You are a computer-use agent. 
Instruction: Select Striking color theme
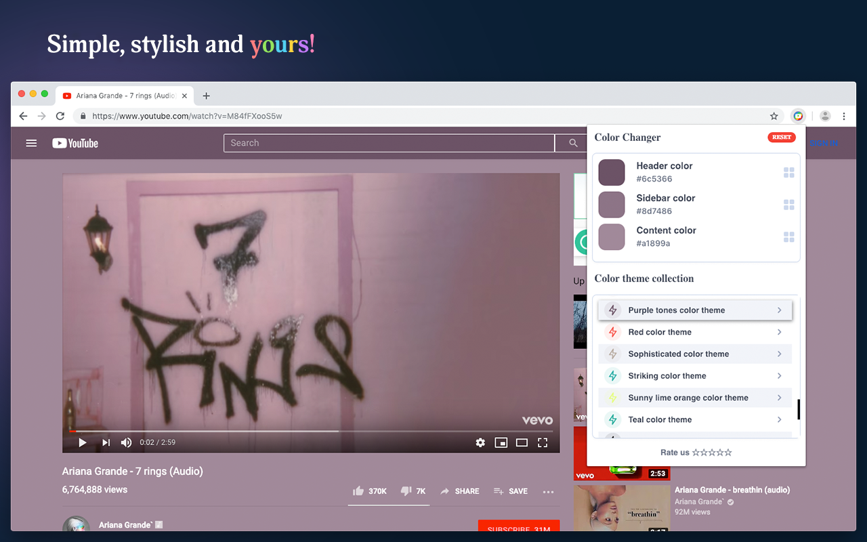(695, 376)
